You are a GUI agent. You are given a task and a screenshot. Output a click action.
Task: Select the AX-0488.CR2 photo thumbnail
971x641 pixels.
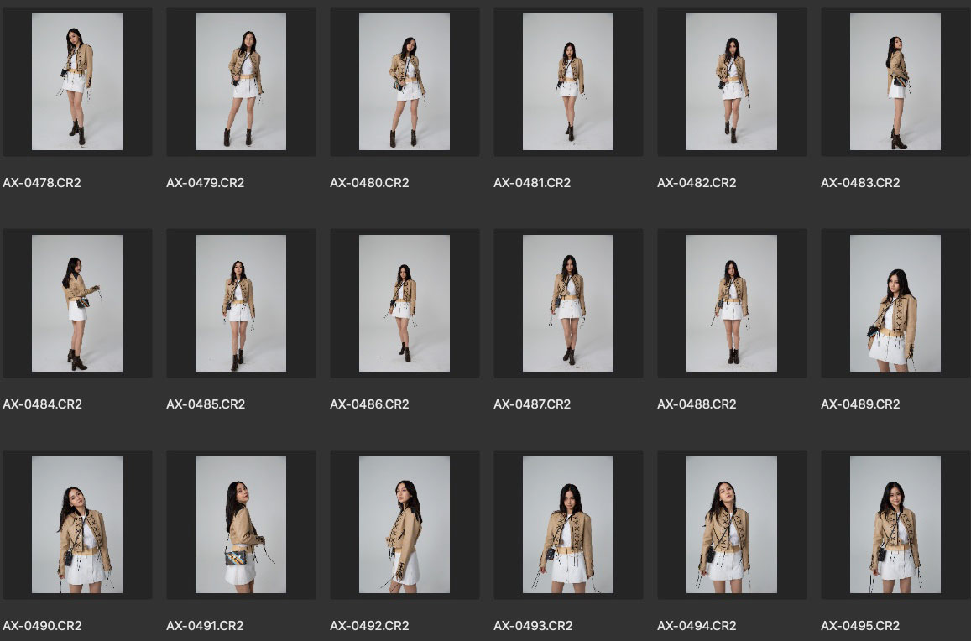[x=732, y=304]
